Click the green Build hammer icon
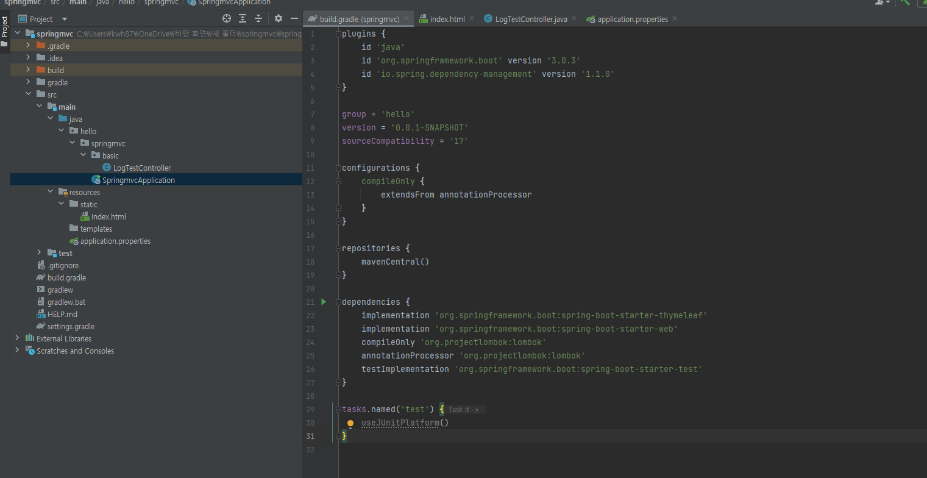927x478 pixels. pos(906,2)
